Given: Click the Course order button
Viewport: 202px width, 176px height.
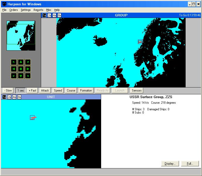Looking at the screenshot, I should (x=71, y=91).
